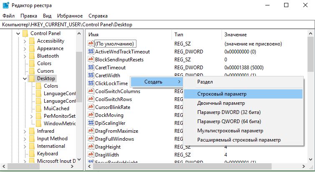
Task: Click the tree pane scroll up arrow
Action: tap(79, 33)
